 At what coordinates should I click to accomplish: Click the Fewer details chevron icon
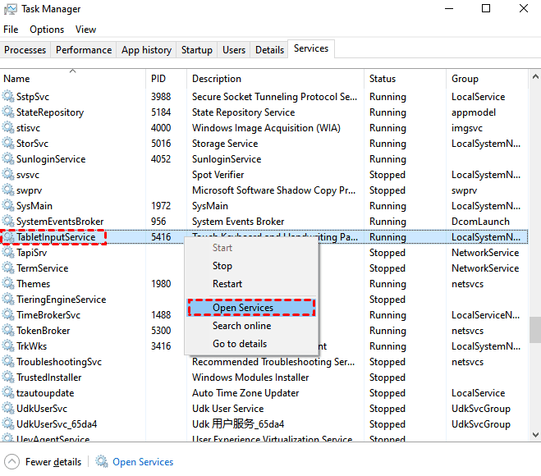point(12,462)
